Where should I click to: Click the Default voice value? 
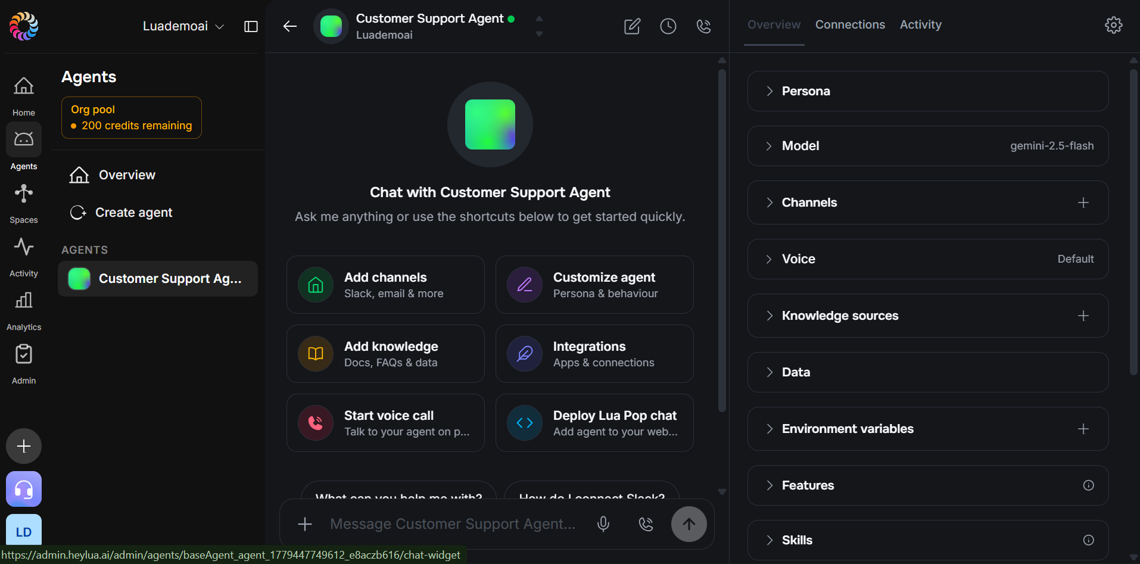coord(1076,259)
